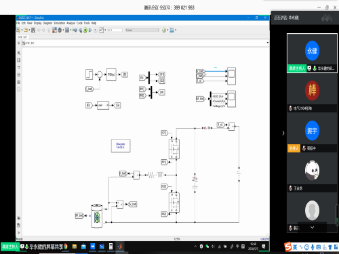Run the Simulink simulation with the green play button
The image size is (339, 254).
[85, 30]
